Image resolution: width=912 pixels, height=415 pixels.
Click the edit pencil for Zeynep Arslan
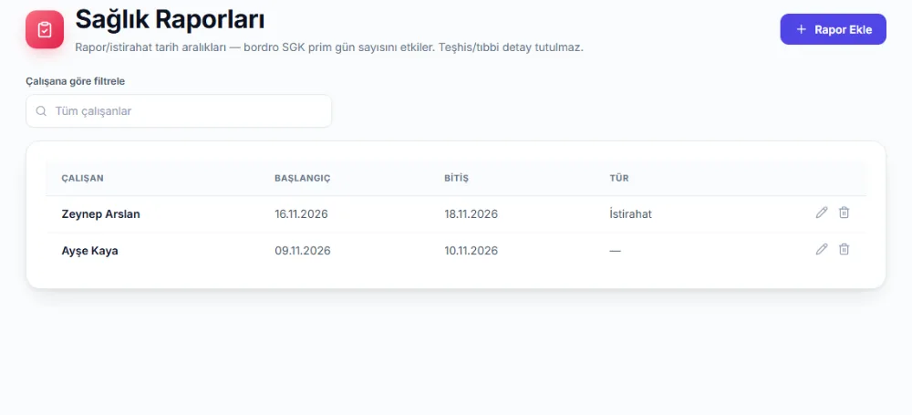822,213
